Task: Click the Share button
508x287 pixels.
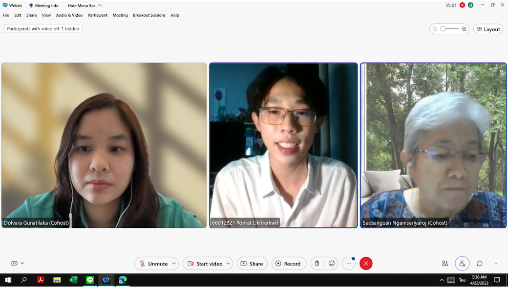Action: (x=252, y=264)
